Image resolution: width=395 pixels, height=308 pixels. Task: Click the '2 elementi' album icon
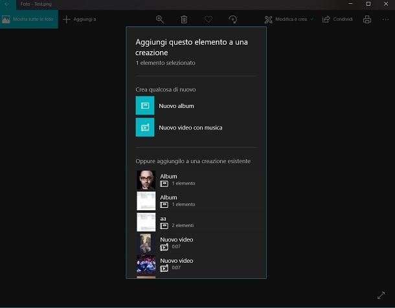[164, 226]
